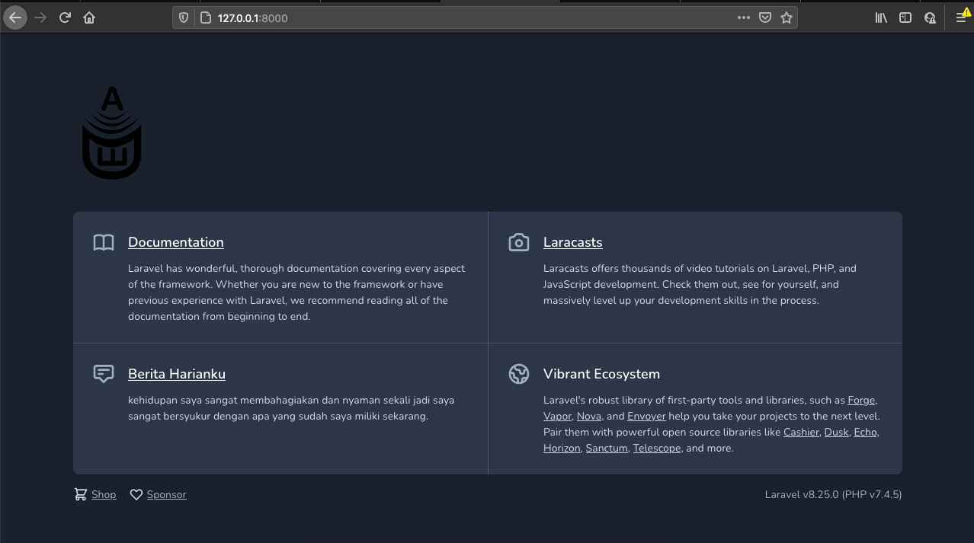Image resolution: width=974 pixels, height=543 pixels.
Task: Click the Laravel v8.25.0 version text
Action: tap(833, 494)
